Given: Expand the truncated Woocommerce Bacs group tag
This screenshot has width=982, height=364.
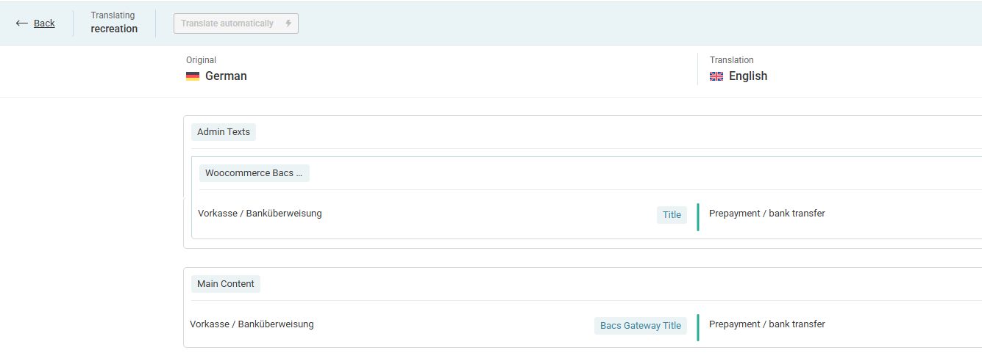Looking at the screenshot, I should pyautogui.click(x=254, y=173).
